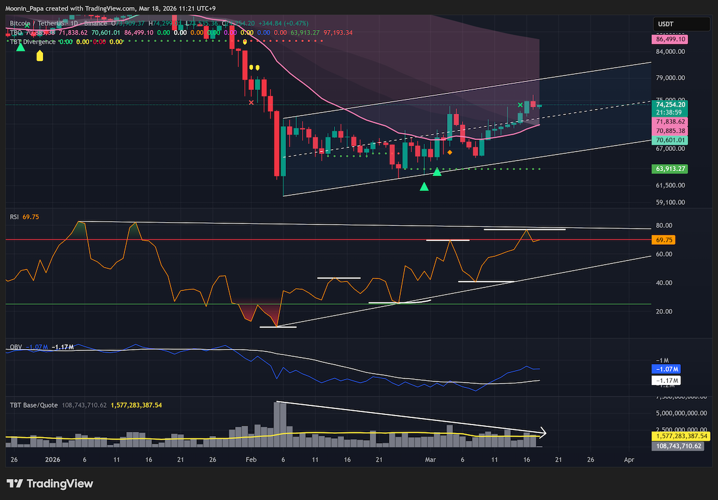Click the green triangle beside the yellow arrow marker
Viewport: 718px width, 500px height.
pyautogui.click(x=20, y=46)
